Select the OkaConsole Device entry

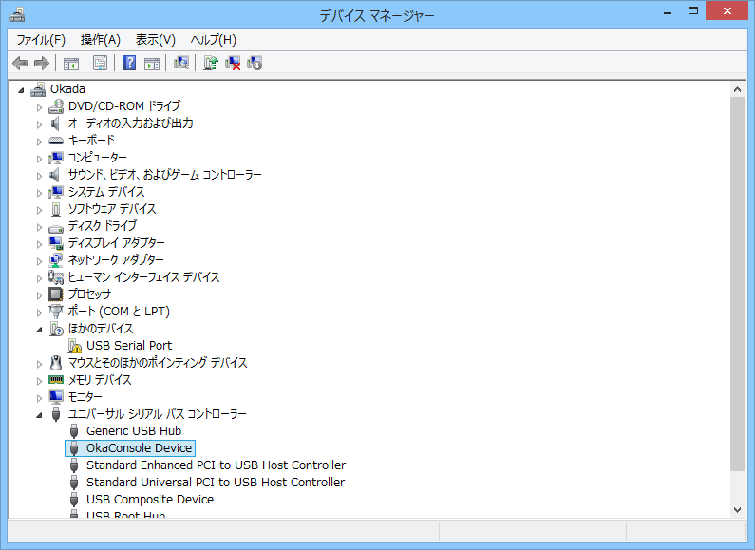tap(140, 448)
